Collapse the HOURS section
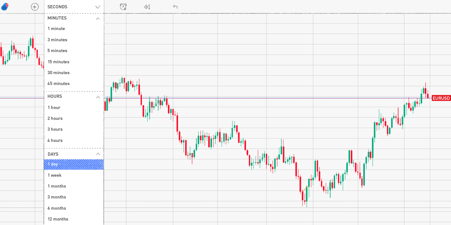451x225 pixels. tap(98, 97)
